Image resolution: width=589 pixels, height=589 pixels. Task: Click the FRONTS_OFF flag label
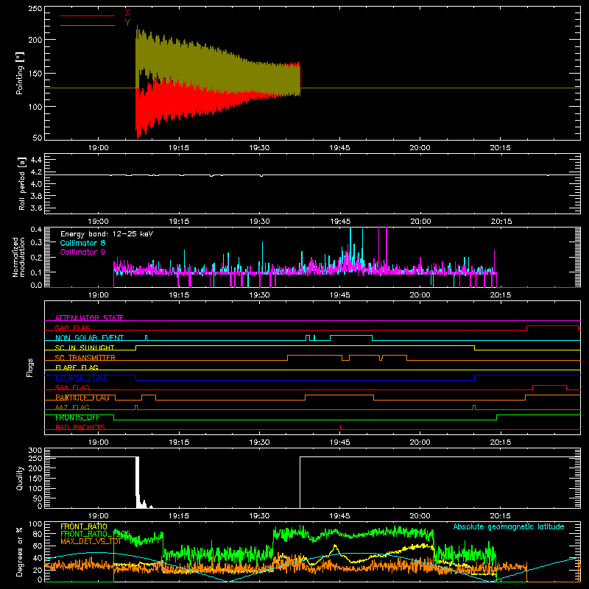[x=77, y=417]
